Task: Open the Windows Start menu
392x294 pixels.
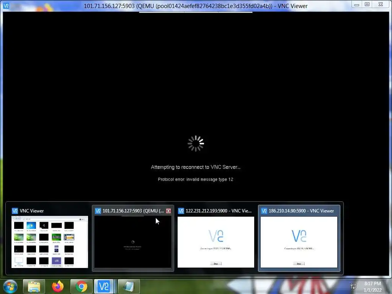Action: pyautogui.click(x=10, y=286)
